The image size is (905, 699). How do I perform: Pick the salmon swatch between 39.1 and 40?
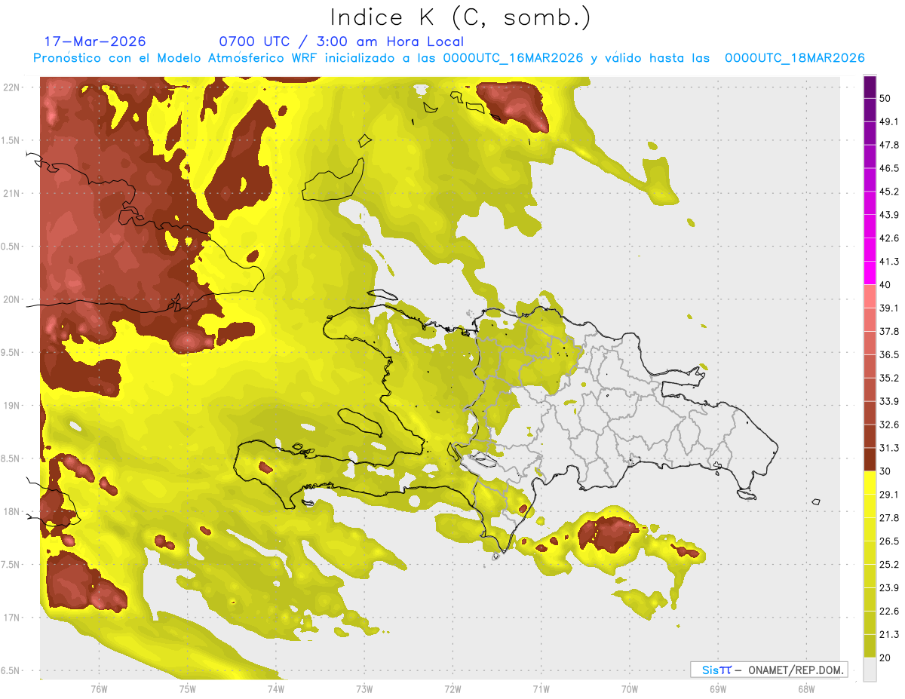point(870,296)
